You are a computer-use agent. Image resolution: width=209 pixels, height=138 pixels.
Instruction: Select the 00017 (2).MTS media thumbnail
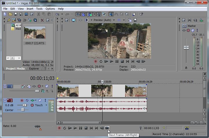coord(35,32)
